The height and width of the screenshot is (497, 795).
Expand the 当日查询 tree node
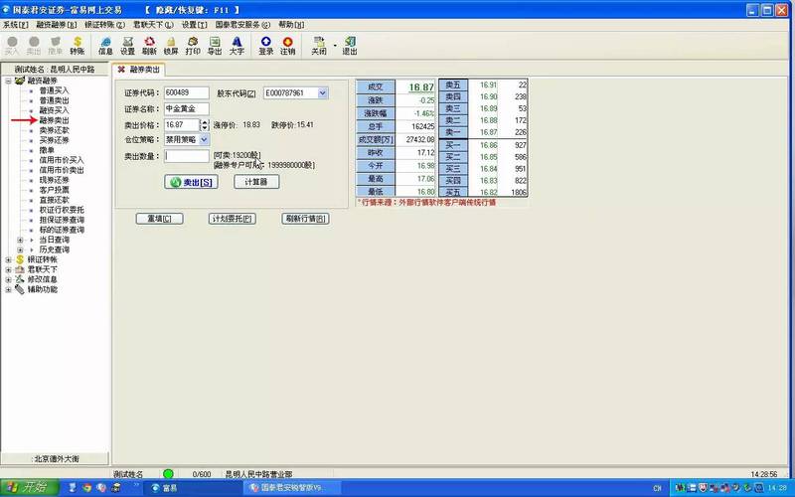pyautogui.click(x=20, y=240)
